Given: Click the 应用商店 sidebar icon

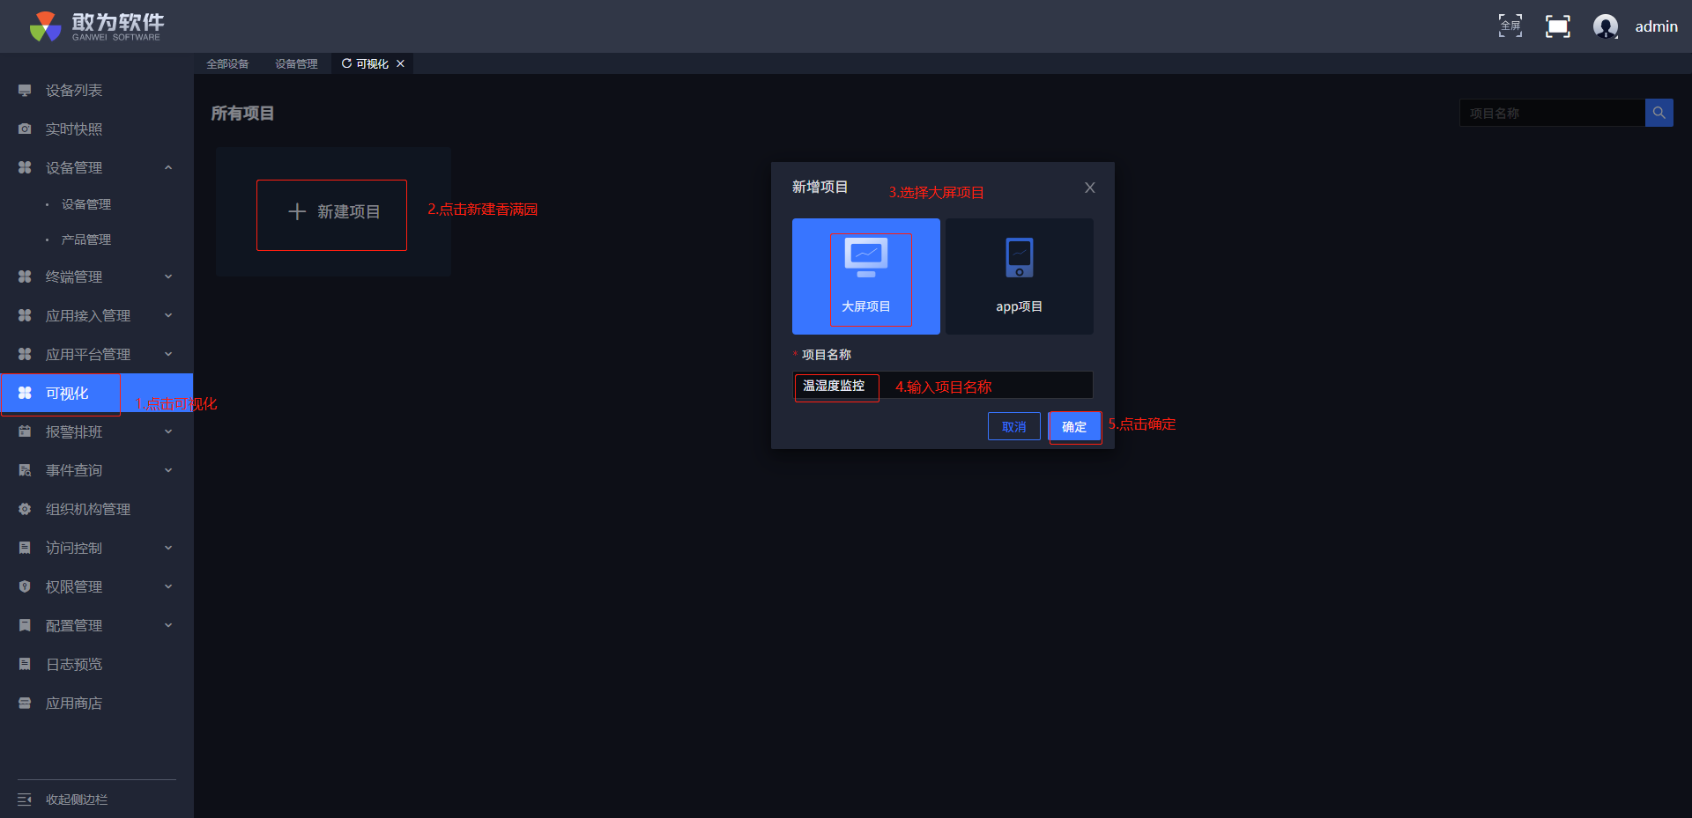Looking at the screenshot, I should pyautogui.click(x=25, y=704).
